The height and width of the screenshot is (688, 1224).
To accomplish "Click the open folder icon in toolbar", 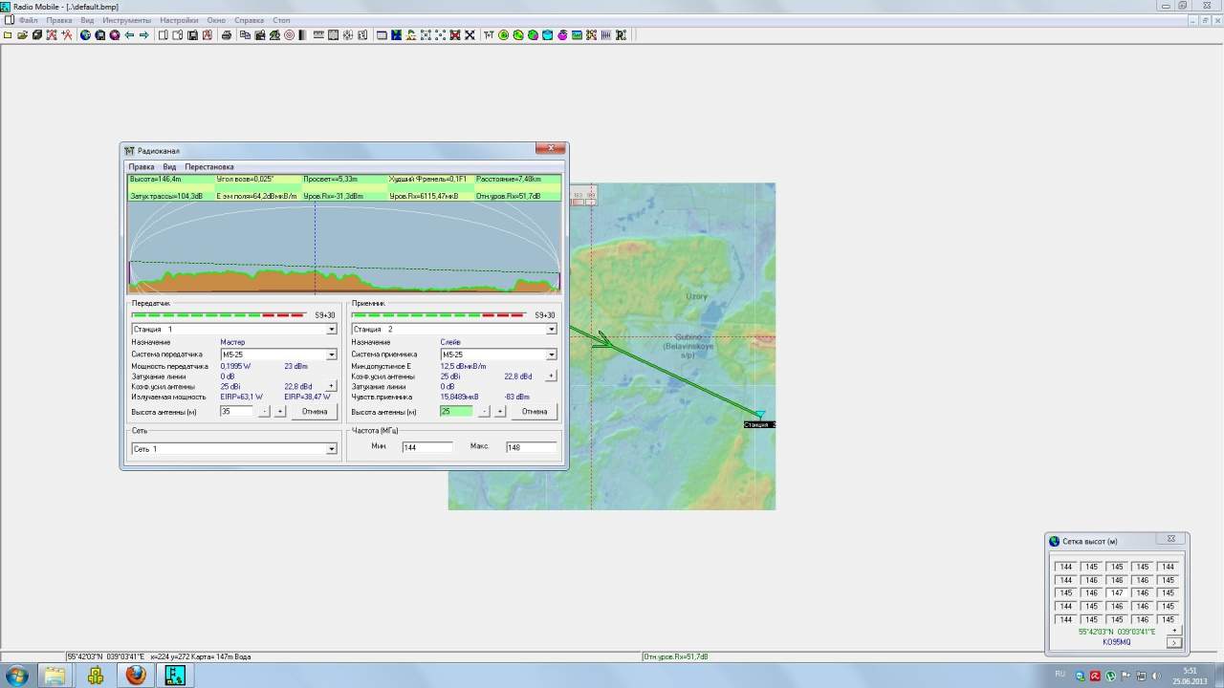I will coord(21,35).
